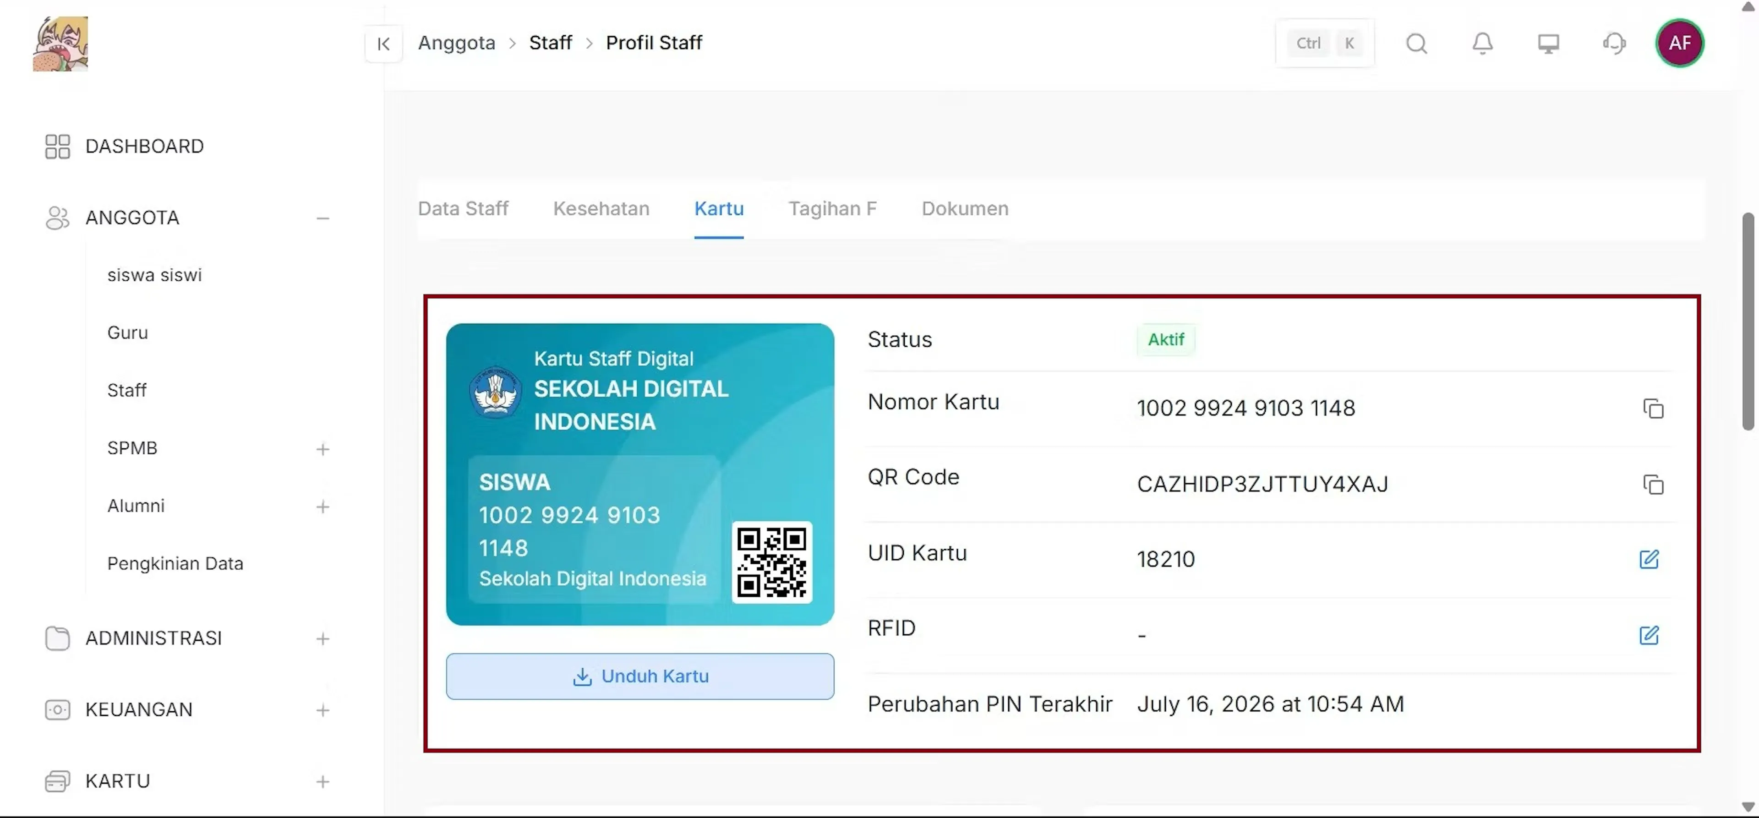Navigate to Anggota in the breadcrumb
This screenshot has width=1759, height=818.
[x=457, y=43]
